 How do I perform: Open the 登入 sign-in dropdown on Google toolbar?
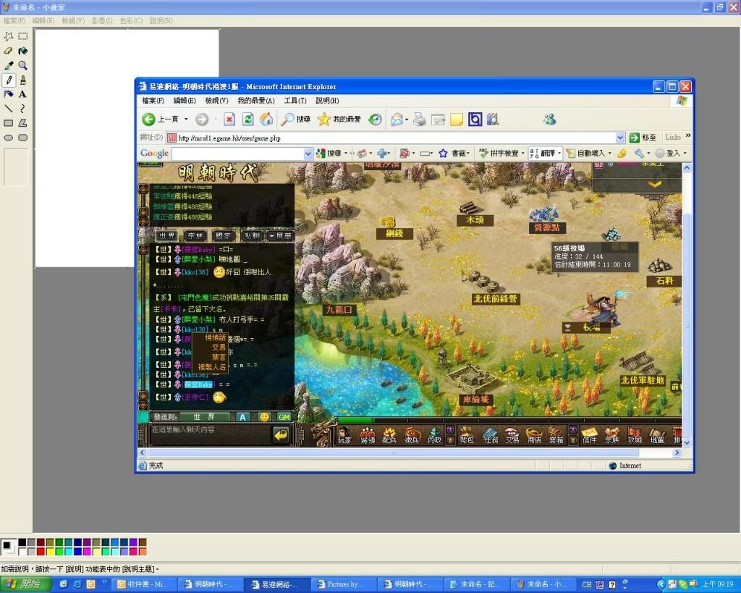pos(685,153)
